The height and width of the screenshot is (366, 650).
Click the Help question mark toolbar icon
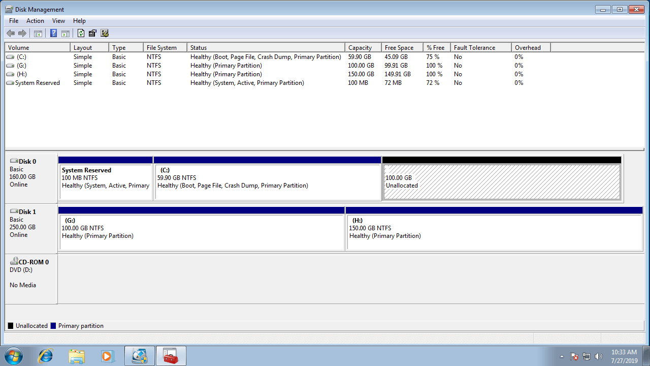[53, 34]
